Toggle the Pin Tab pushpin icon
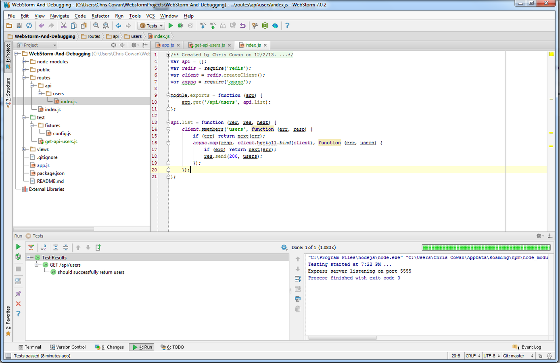Viewport: 560px width, 363px height. tap(18, 294)
